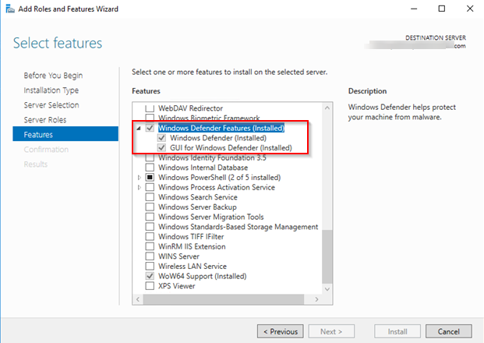
Task: Expand the Windows PowerShell feature node
Action: point(140,177)
